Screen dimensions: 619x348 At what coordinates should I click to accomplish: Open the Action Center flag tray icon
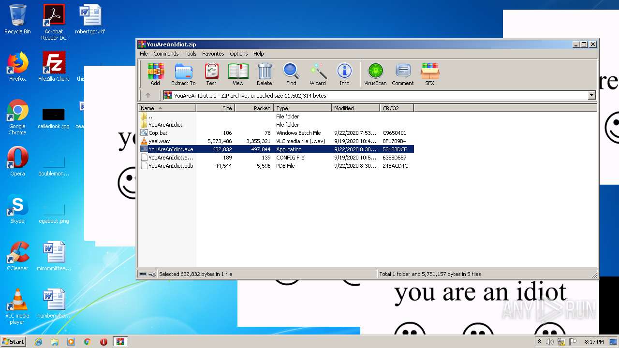pyautogui.click(x=573, y=342)
